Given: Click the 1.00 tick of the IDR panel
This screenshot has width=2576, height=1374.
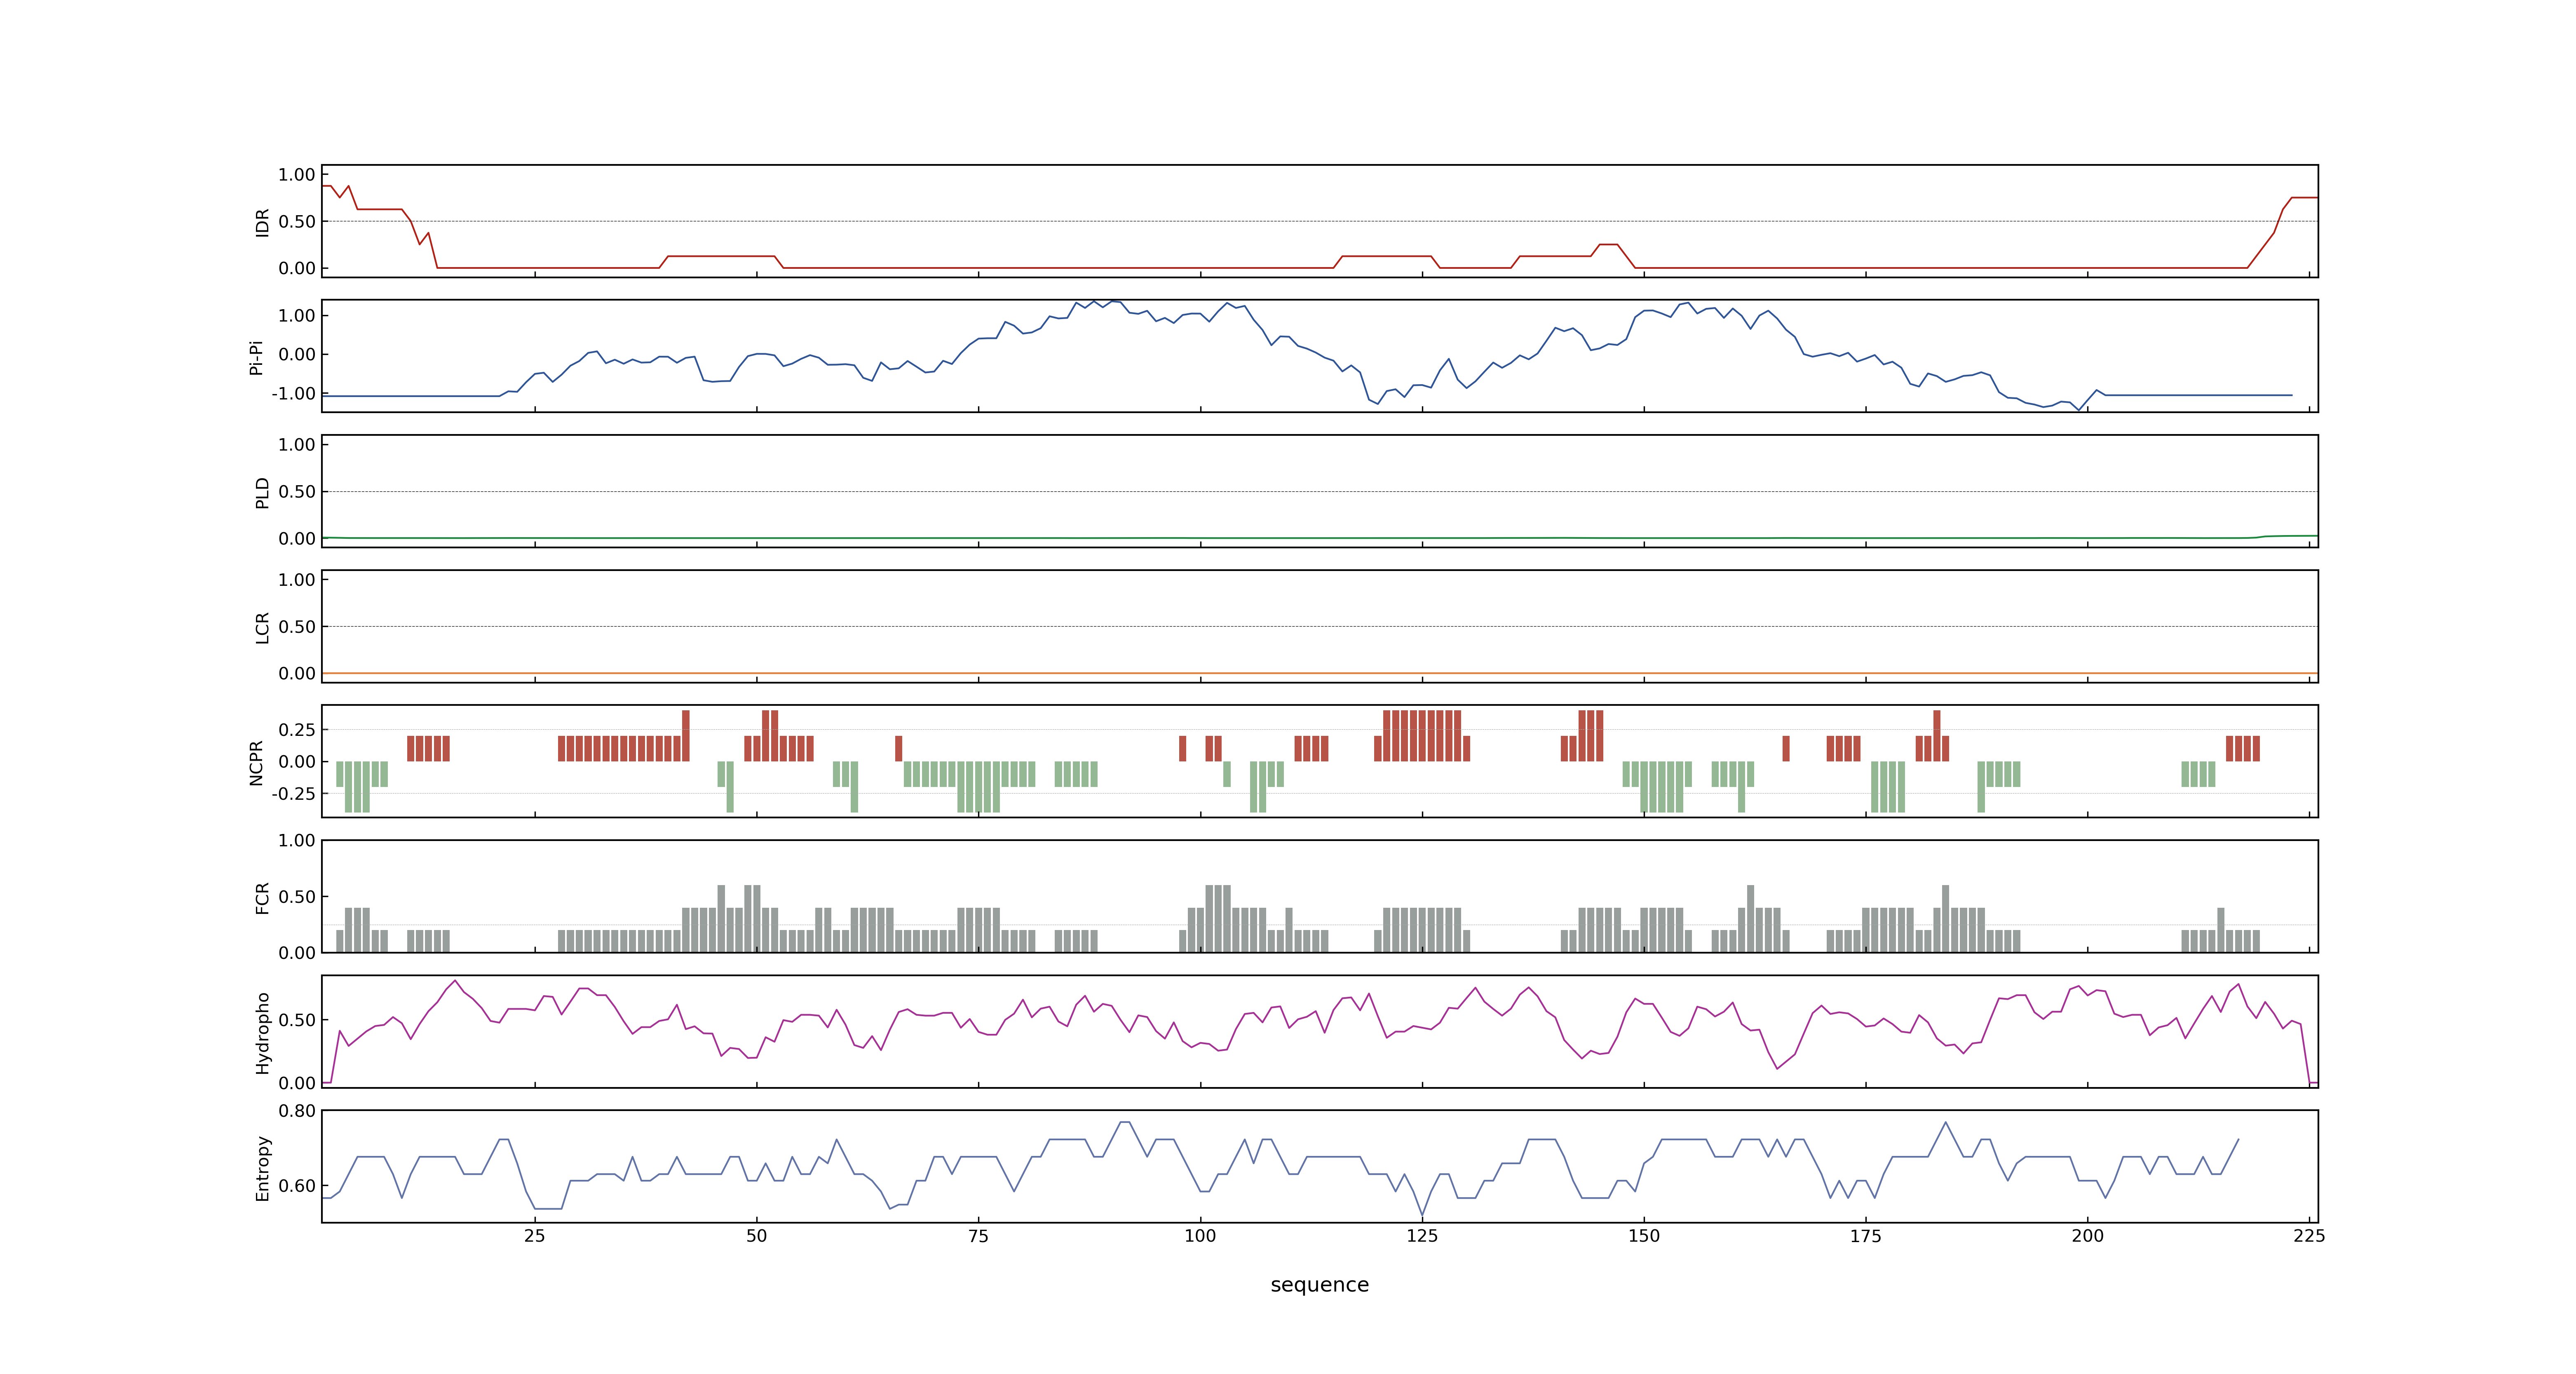Looking at the screenshot, I should coord(297,175).
